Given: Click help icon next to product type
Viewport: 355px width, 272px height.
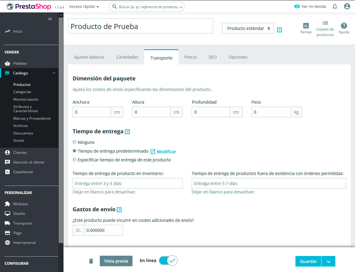Looking at the screenshot, I should pyautogui.click(x=279, y=30).
